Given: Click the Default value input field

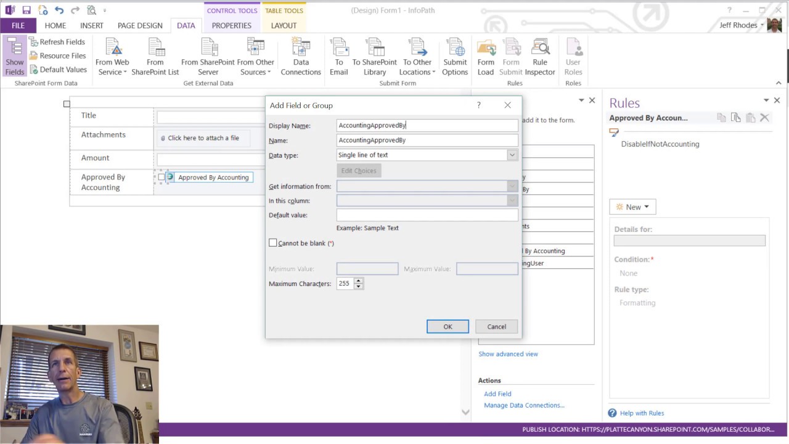Looking at the screenshot, I should [427, 215].
